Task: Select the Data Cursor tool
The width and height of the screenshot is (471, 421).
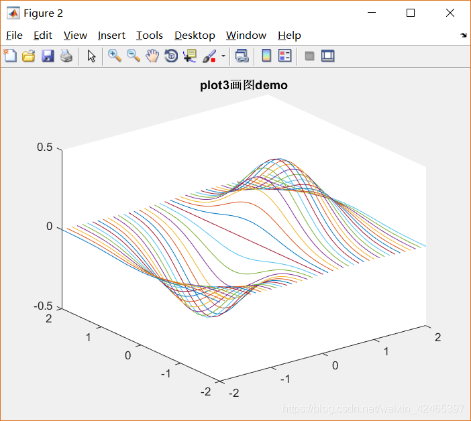Action: click(x=190, y=56)
